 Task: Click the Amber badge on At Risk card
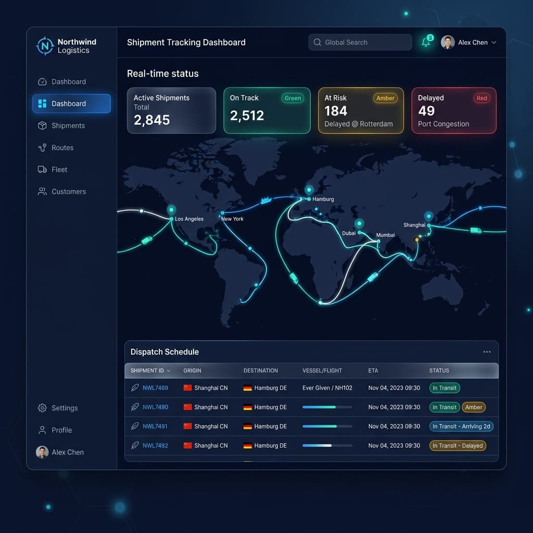(x=385, y=98)
